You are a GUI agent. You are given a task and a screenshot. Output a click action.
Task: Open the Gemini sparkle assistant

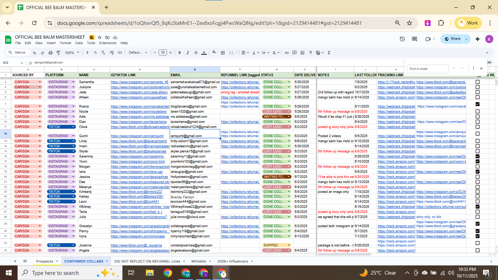tap(478, 39)
